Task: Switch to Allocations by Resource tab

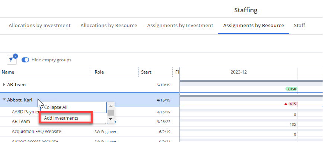Action: tap(109, 26)
